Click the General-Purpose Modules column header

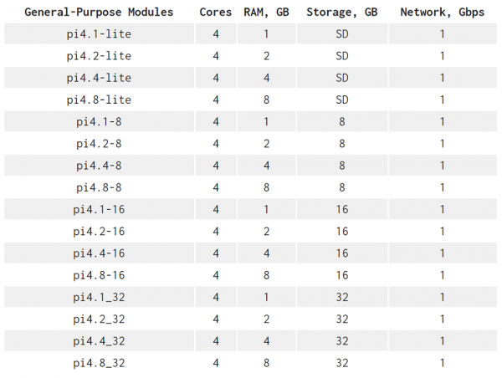[99, 13]
